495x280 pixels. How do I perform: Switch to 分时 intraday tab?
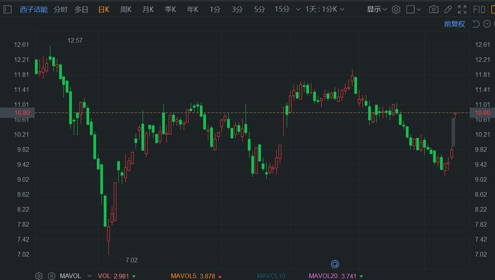coord(60,10)
